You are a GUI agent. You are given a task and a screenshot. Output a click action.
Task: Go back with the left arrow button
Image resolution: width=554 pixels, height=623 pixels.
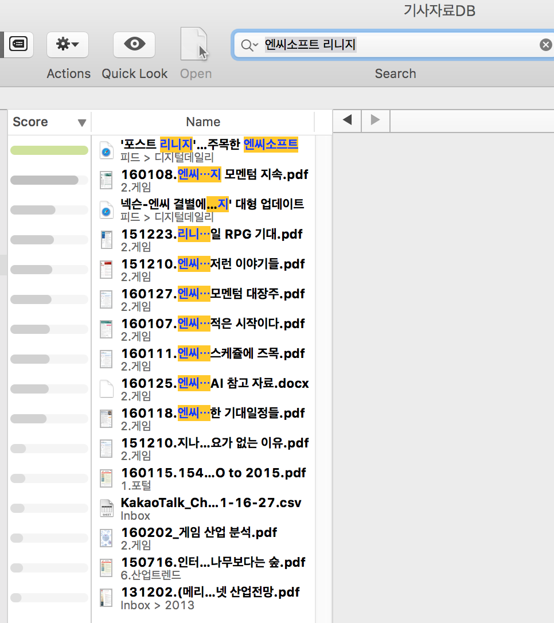tap(347, 120)
